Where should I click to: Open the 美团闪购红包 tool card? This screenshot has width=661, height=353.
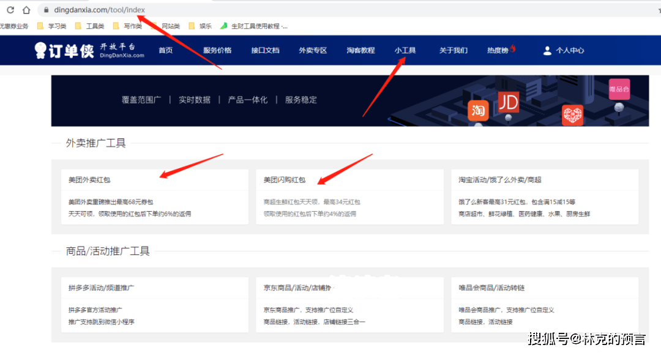click(350, 197)
